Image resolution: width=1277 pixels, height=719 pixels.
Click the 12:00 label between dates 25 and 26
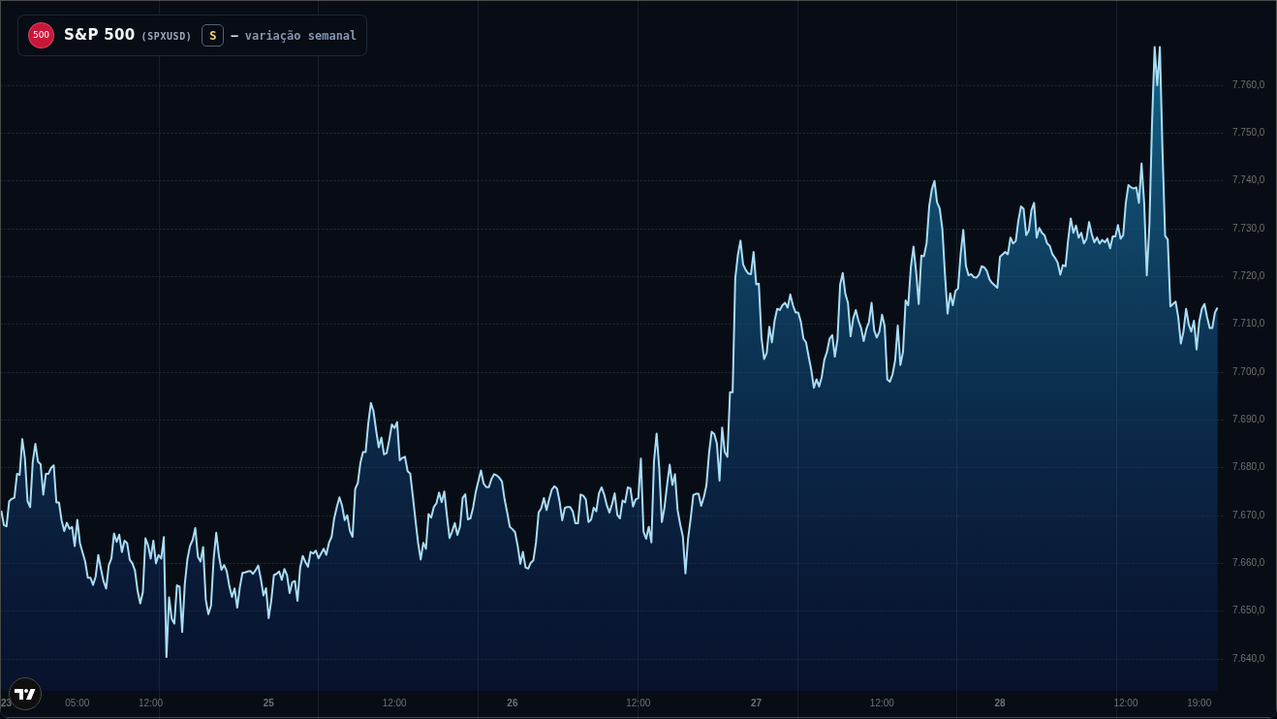[394, 703]
